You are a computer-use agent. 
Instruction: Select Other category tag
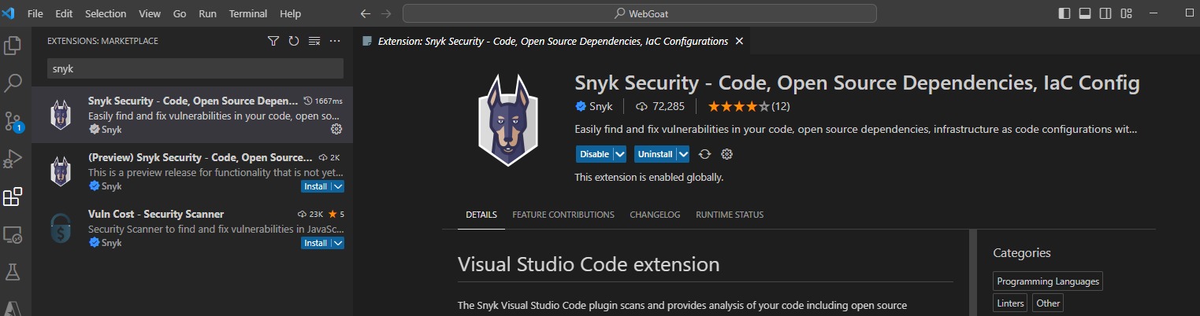(1049, 303)
